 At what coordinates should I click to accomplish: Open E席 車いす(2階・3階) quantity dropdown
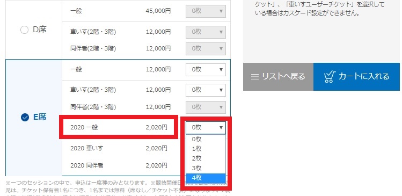(x=206, y=90)
